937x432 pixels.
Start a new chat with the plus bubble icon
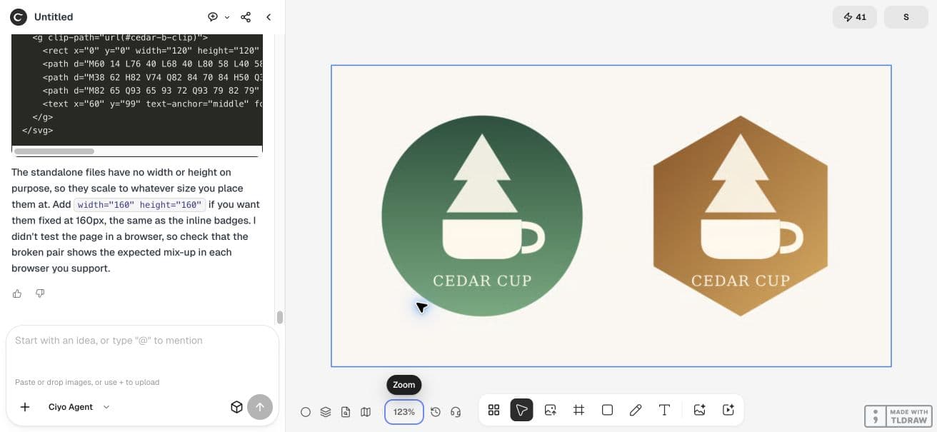click(212, 16)
